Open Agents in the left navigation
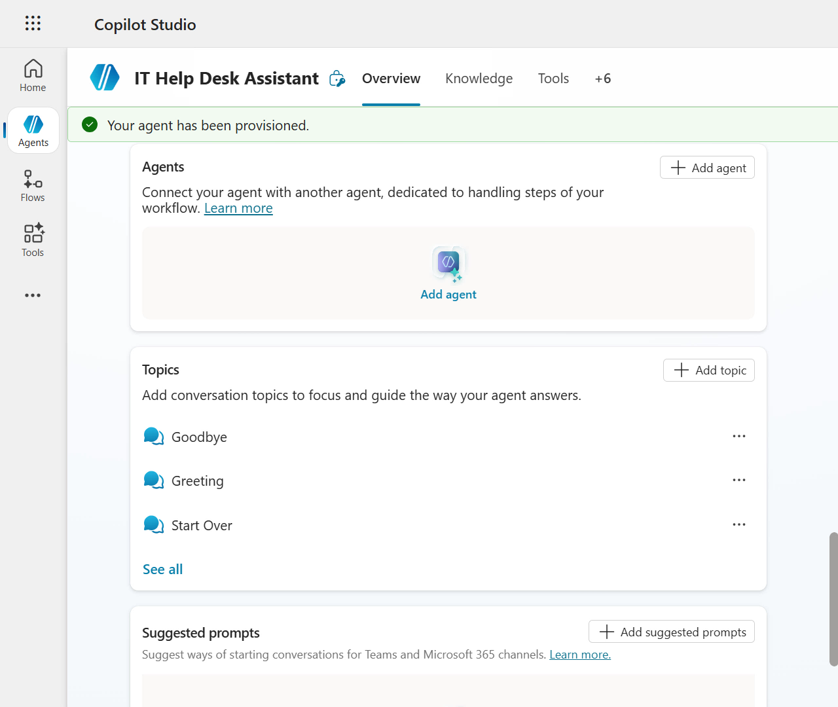838x707 pixels. click(33, 131)
